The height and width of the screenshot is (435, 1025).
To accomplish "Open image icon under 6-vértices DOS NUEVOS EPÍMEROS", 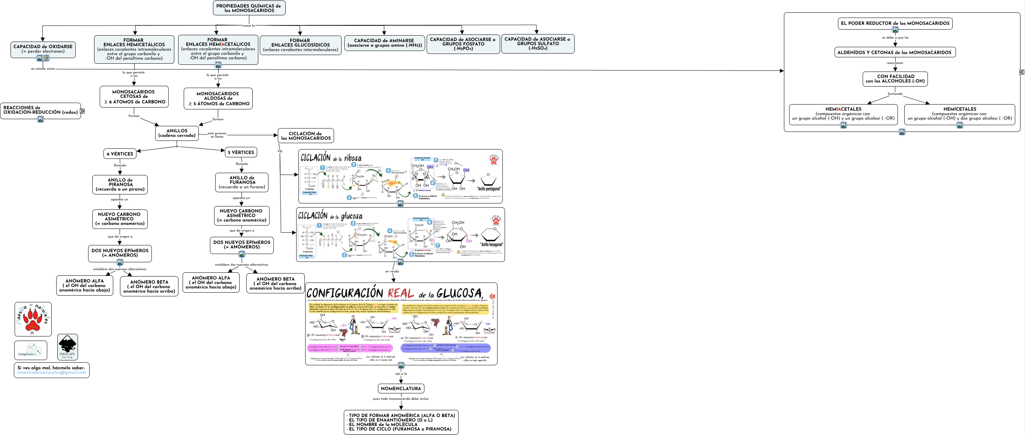I will tap(120, 262).
